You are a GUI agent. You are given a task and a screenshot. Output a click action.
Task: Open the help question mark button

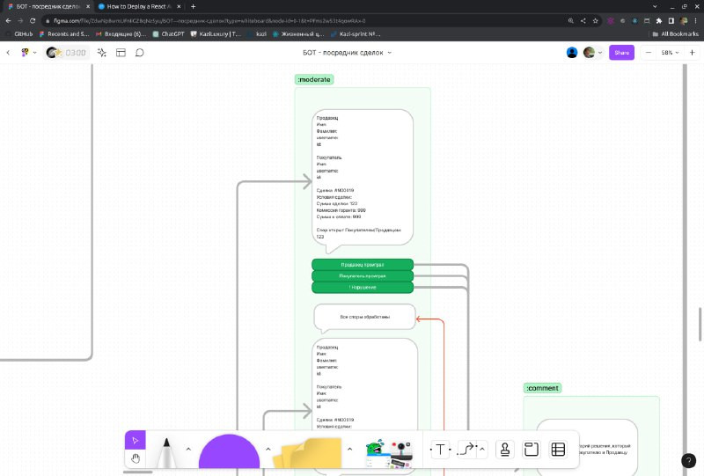[x=688, y=460]
